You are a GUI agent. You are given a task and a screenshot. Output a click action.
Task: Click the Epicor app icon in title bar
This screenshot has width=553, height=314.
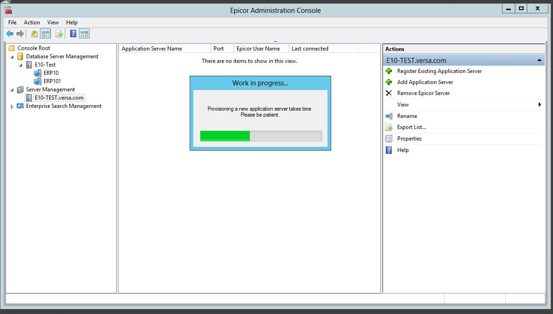[x=8, y=10]
